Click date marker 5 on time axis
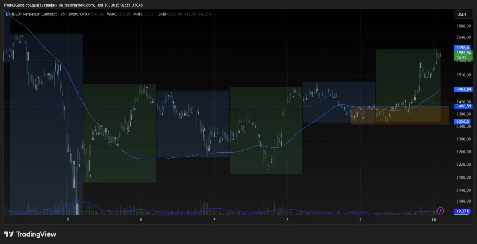The height and width of the screenshot is (244, 477). pos(68,220)
